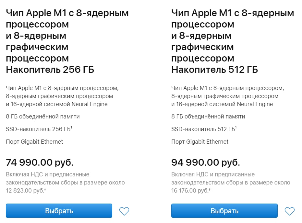Click the asterisk after 12 823.00 руб.
Image resolution: width=302 pixels, height=223 pixels.
click(x=45, y=190)
